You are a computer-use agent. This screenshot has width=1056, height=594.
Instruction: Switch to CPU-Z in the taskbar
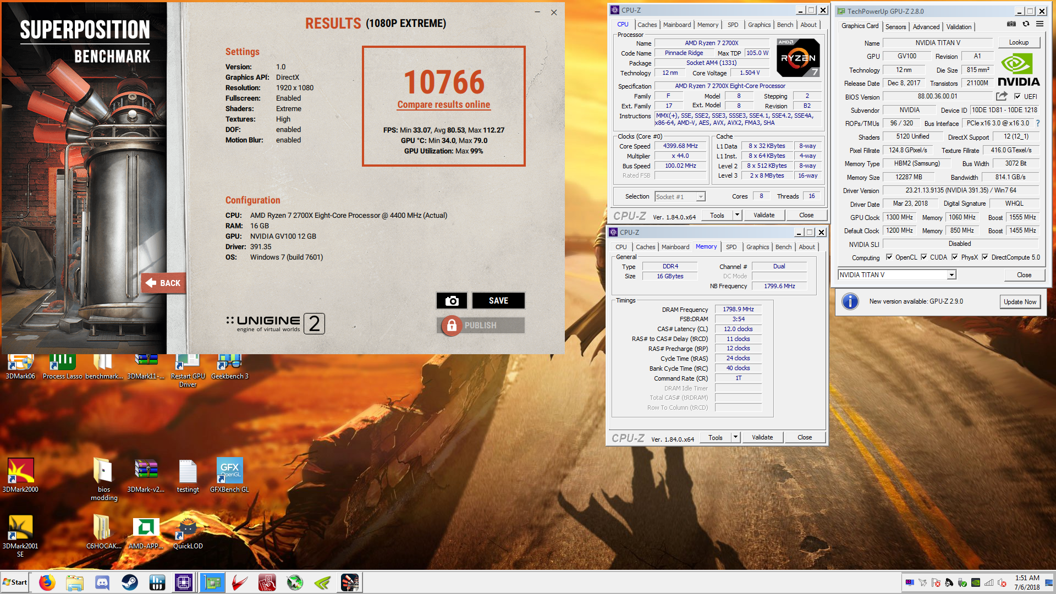184,582
